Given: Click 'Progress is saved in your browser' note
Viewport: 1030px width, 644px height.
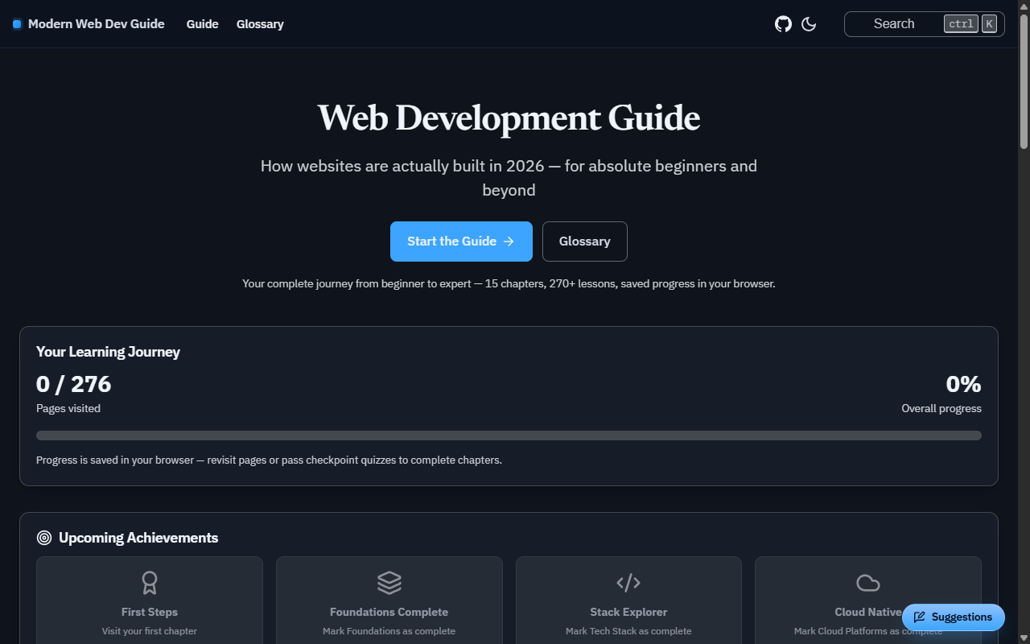Looking at the screenshot, I should click(x=269, y=460).
